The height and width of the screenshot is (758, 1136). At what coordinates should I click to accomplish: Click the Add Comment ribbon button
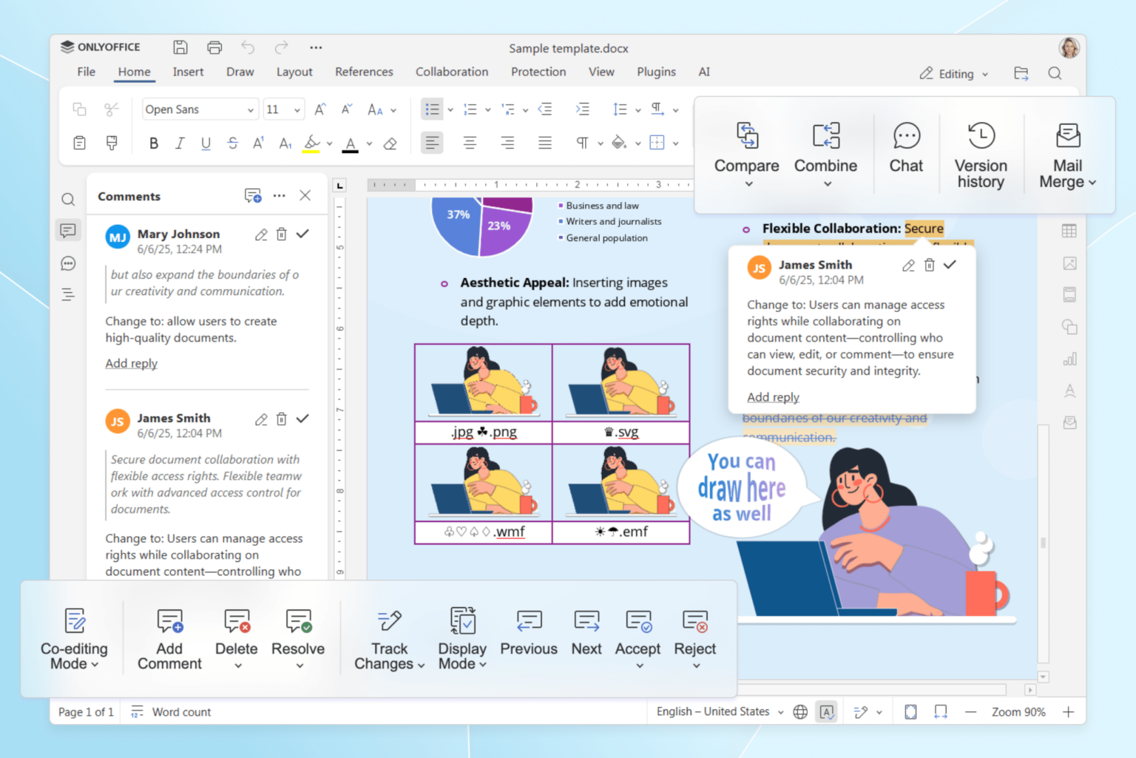pos(169,639)
